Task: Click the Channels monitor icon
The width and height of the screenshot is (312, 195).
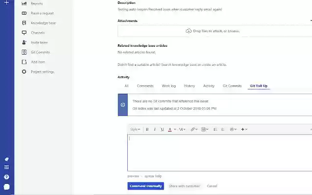Action: coord(24,33)
